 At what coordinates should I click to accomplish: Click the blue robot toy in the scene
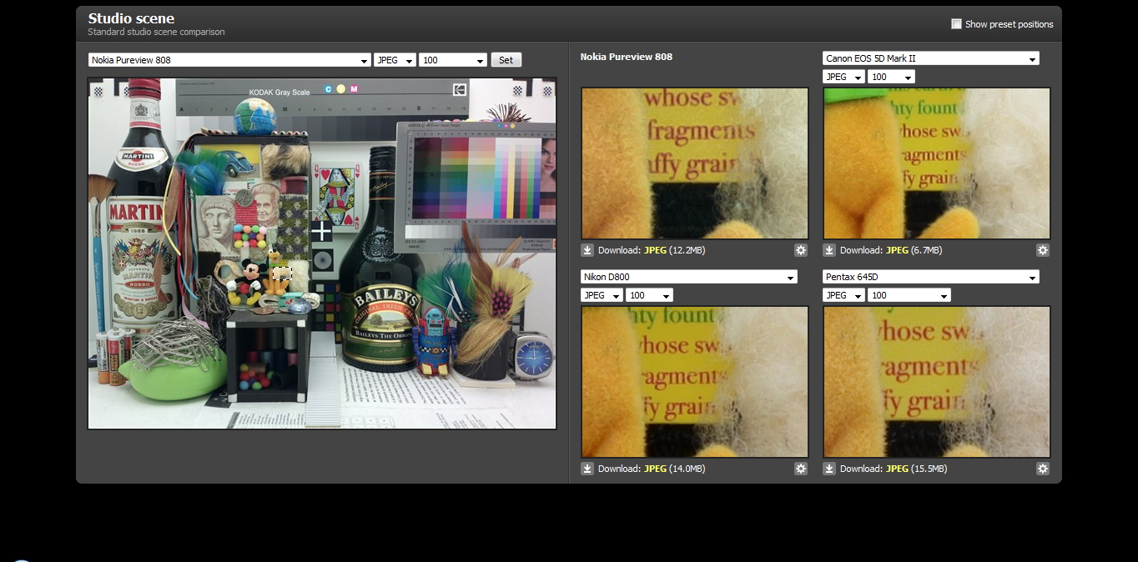tap(433, 342)
